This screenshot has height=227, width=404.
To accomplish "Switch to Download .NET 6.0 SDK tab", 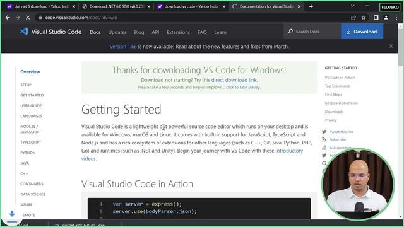I will (115, 6).
